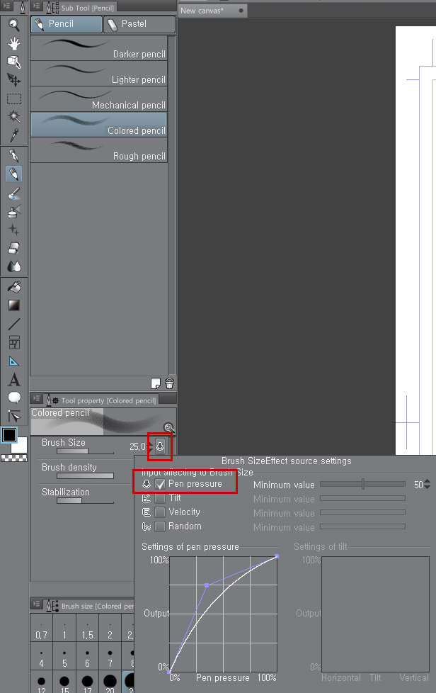Select the Eraser tool
This screenshot has height=693, width=436.
13,248
